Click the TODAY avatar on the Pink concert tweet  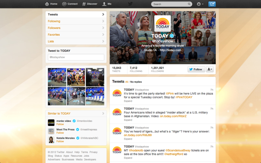coord(117,93)
